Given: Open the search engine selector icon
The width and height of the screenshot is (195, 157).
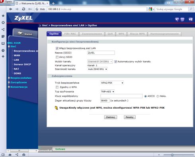Looking at the screenshot, I should click(x=151, y=9).
